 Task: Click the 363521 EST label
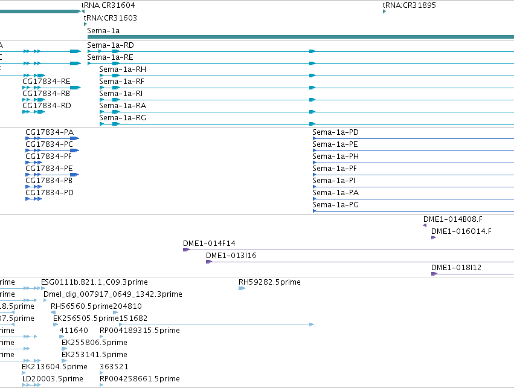114,367
